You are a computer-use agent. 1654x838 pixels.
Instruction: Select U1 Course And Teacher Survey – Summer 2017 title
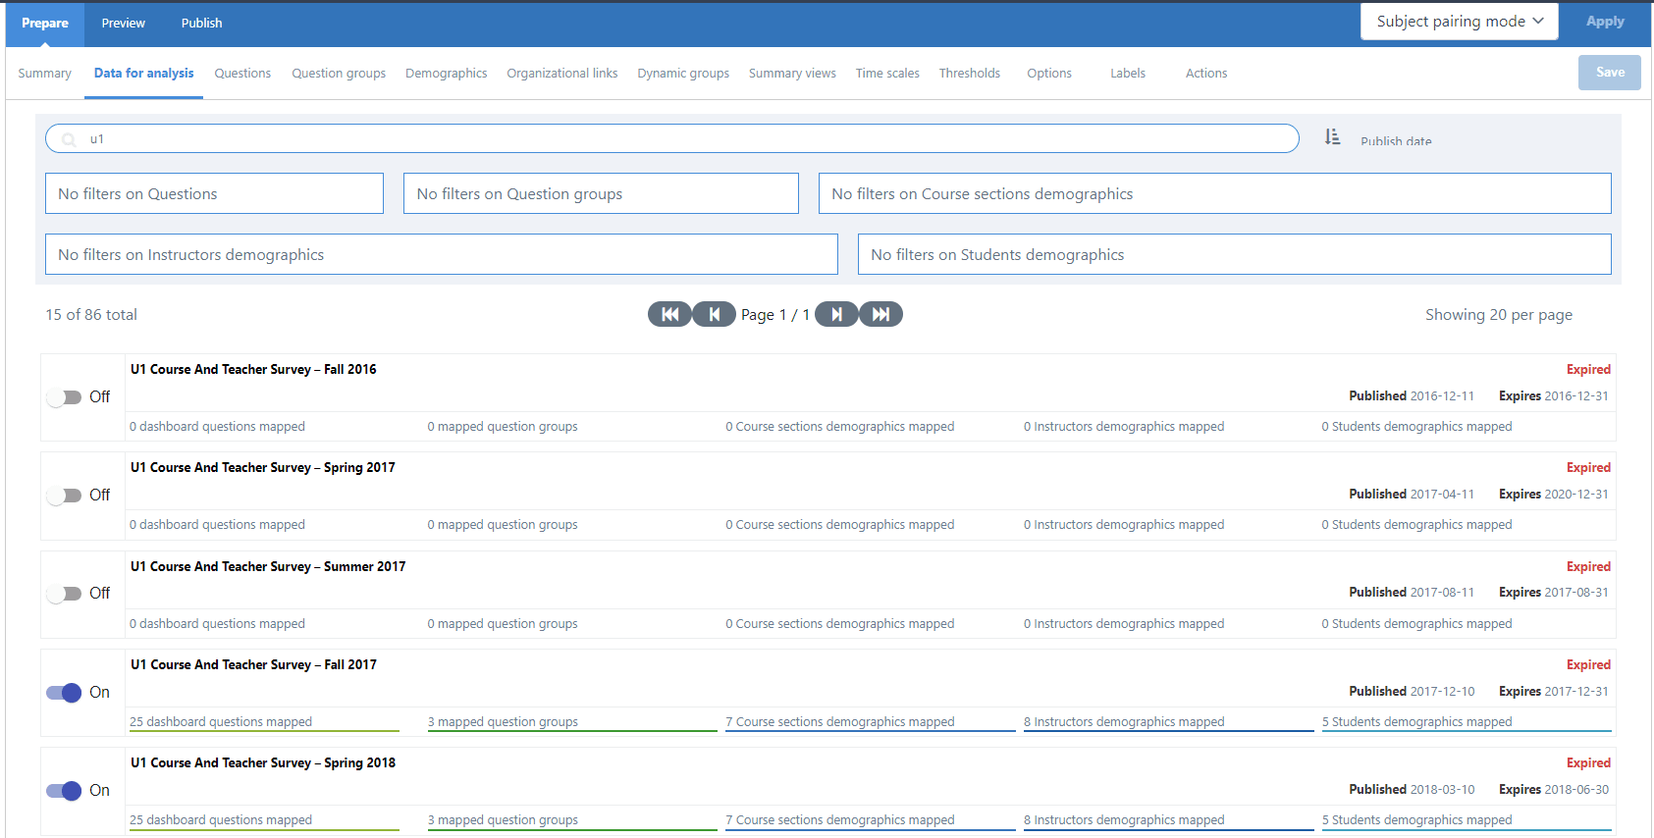268,567
